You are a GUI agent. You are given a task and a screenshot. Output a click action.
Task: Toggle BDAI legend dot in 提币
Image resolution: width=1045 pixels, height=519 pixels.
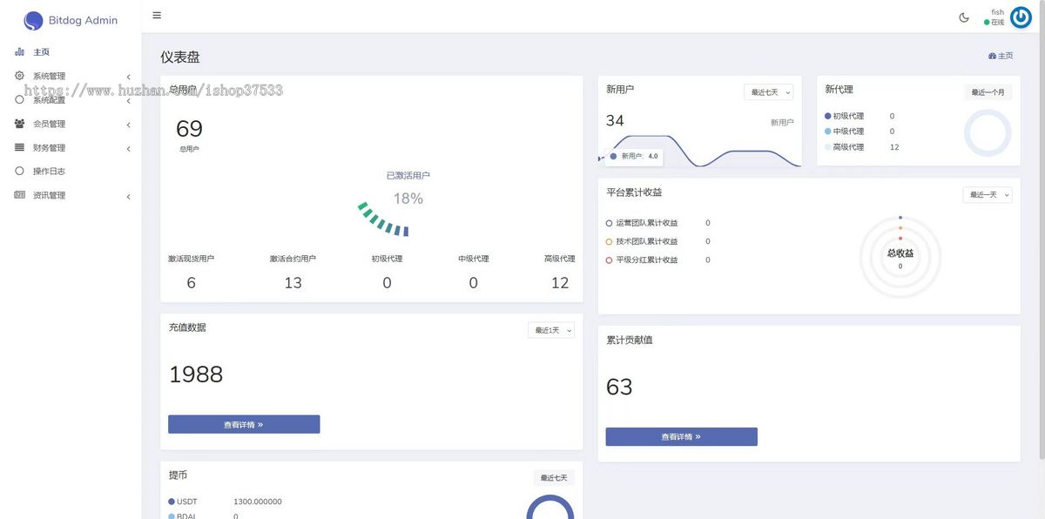172,516
